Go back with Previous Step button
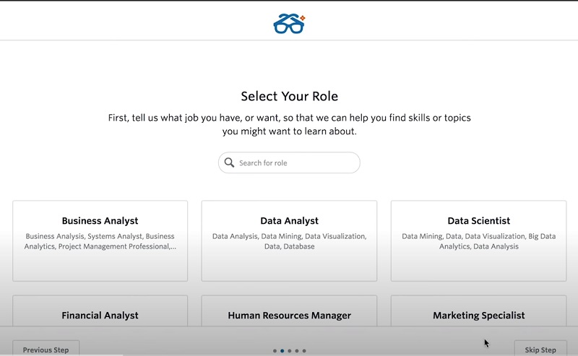The height and width of the screenshot is (356, 578). 46,348
